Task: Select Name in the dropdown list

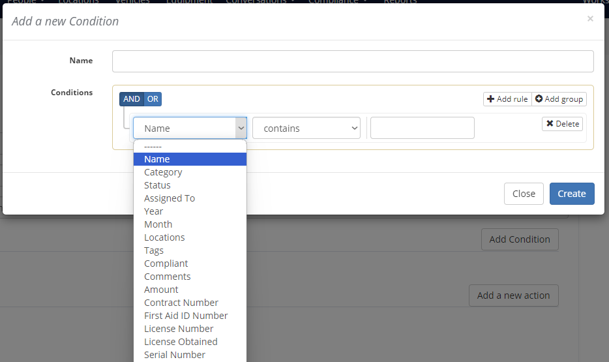Action: click(190, 159)
